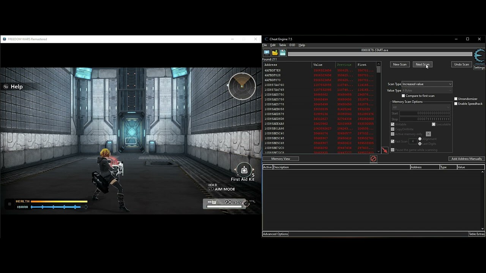Open the Help menu in Cheat Engine
The width and height of the screenshot is (486, 273).
click(x=302, y=45)
